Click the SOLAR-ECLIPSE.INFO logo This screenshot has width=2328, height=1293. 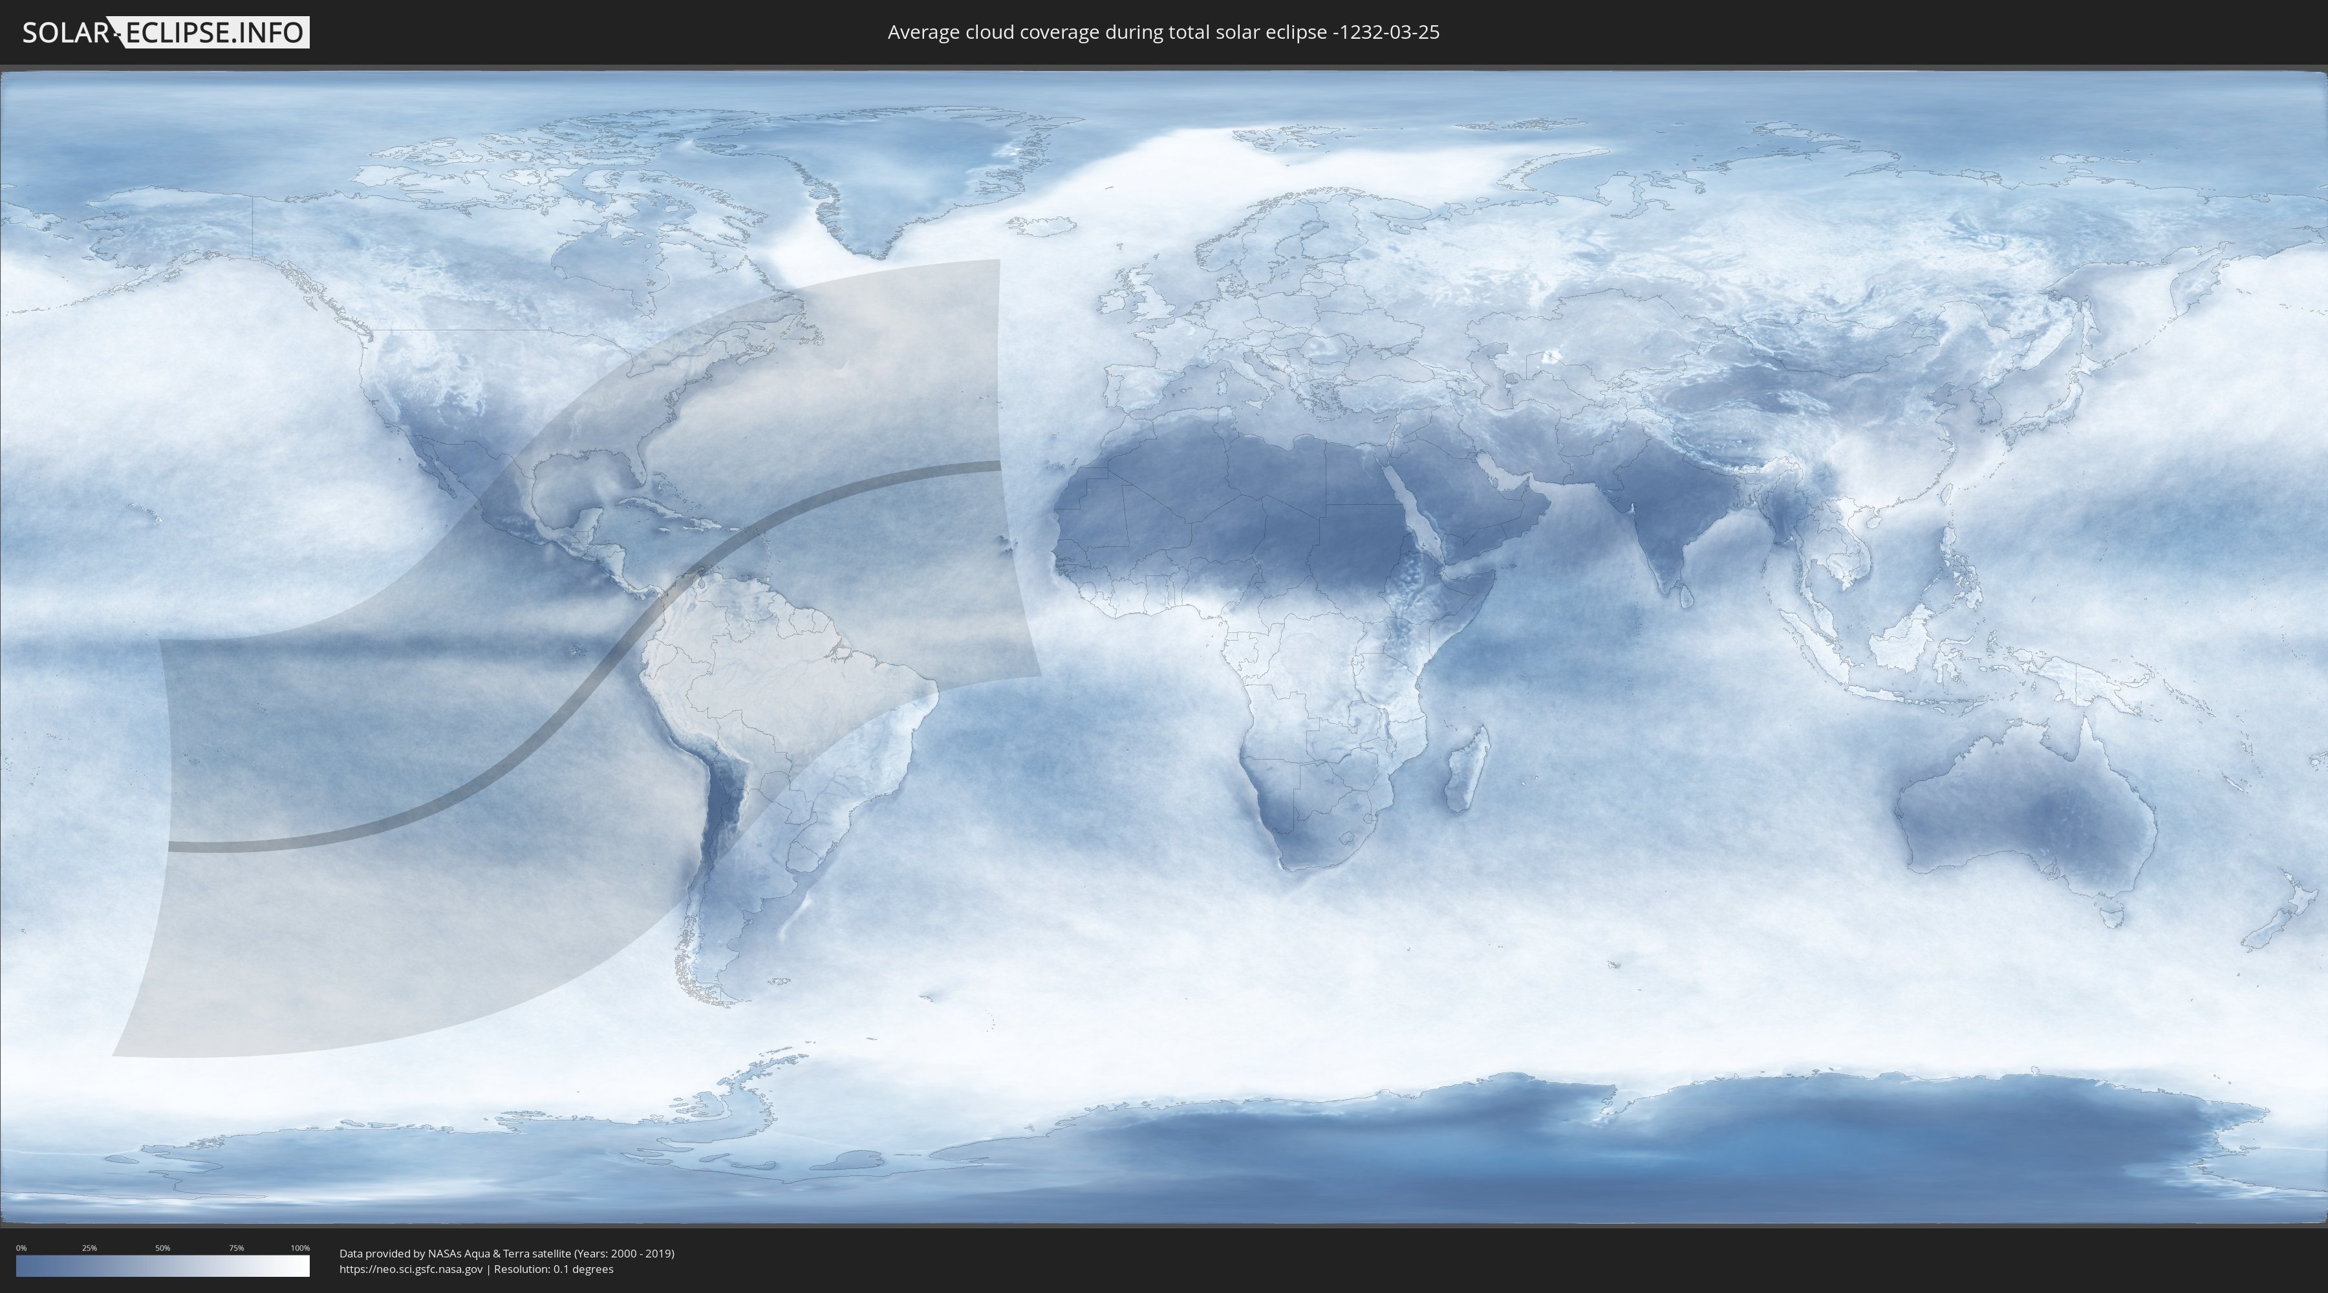(x=166, y=32)
